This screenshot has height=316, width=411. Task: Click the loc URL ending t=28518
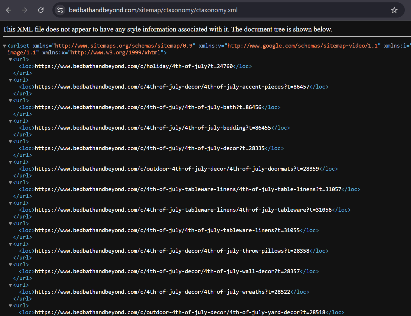point(180,312)
